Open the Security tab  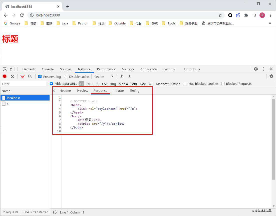click(x=169, y=69)
